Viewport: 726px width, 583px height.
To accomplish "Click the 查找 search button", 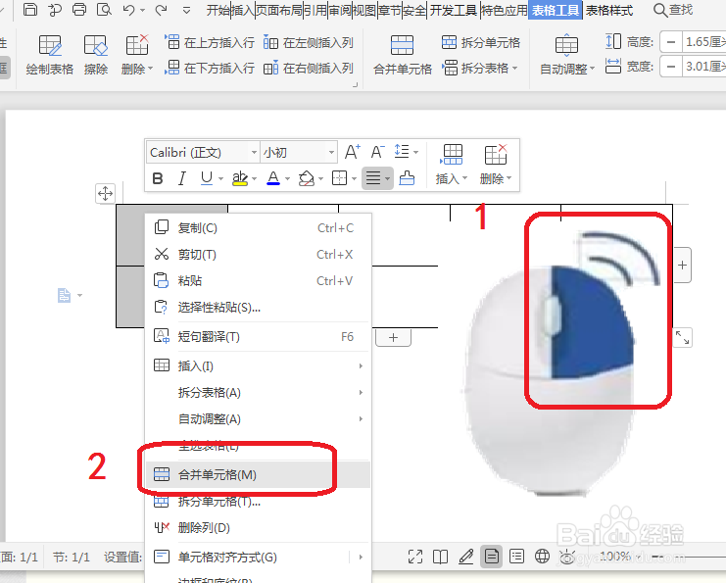I will [673, 10].
